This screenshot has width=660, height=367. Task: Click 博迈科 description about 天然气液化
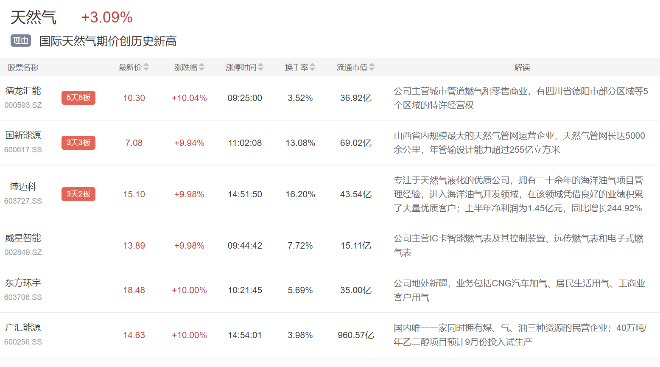click(x=518, y=194)
